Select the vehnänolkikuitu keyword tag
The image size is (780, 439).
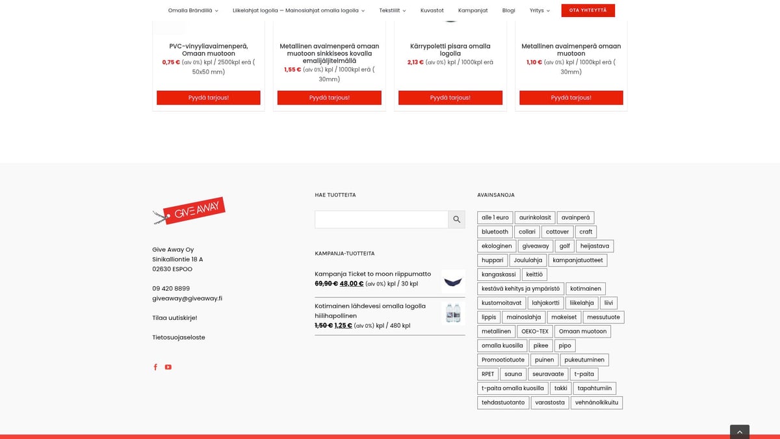(597, 403)
